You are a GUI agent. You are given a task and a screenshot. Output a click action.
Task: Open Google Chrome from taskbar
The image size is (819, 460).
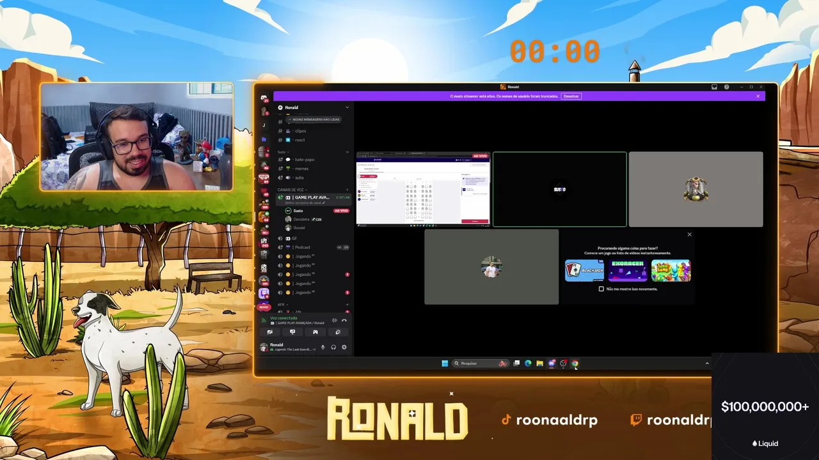[x=575, y=364]
